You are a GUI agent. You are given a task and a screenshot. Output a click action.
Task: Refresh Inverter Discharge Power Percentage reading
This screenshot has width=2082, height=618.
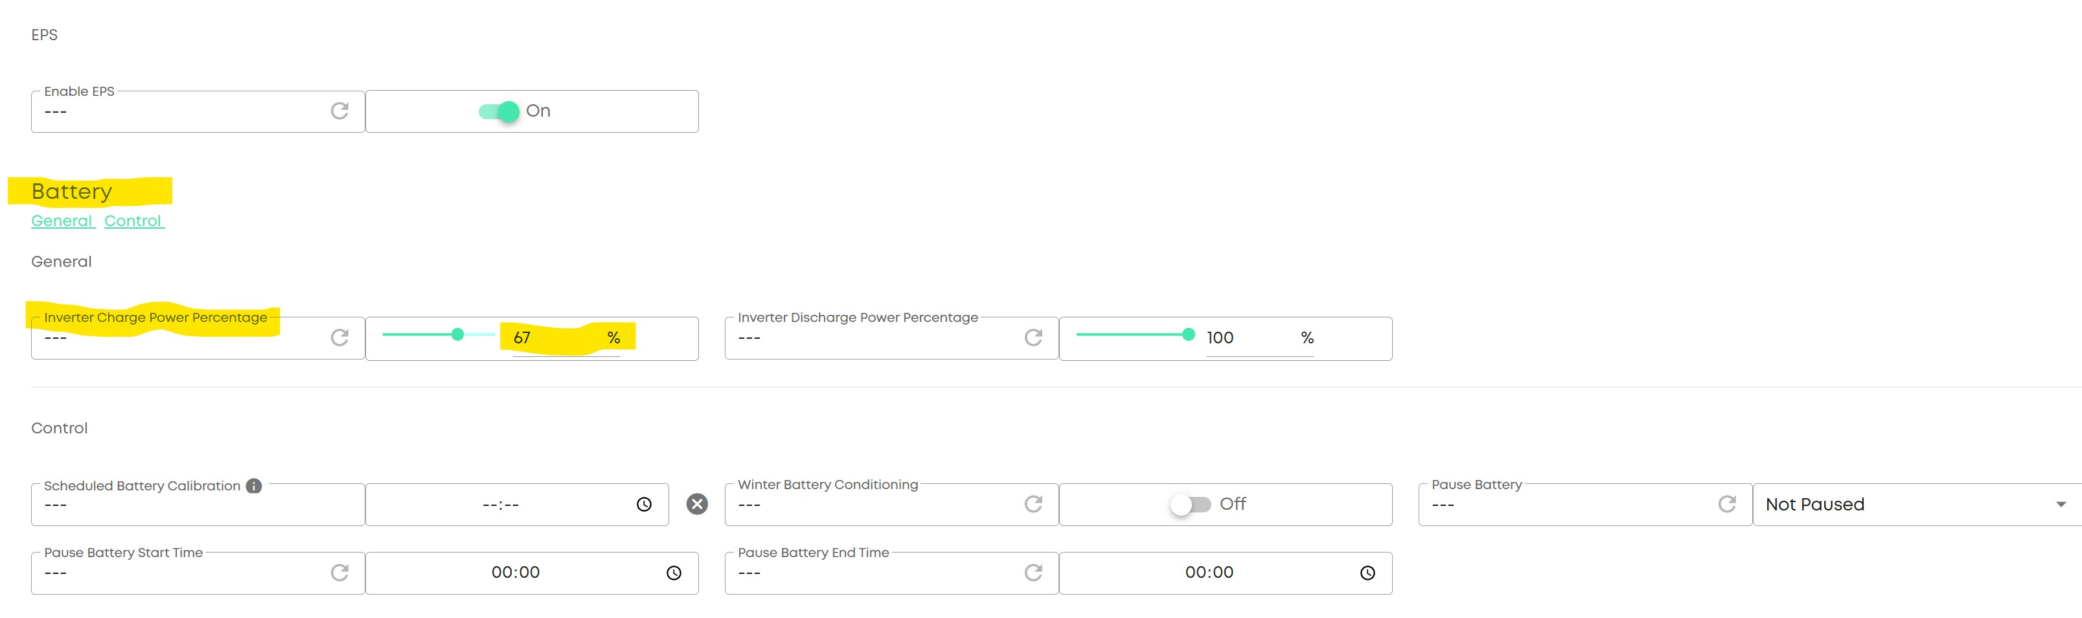point(1033,338)
